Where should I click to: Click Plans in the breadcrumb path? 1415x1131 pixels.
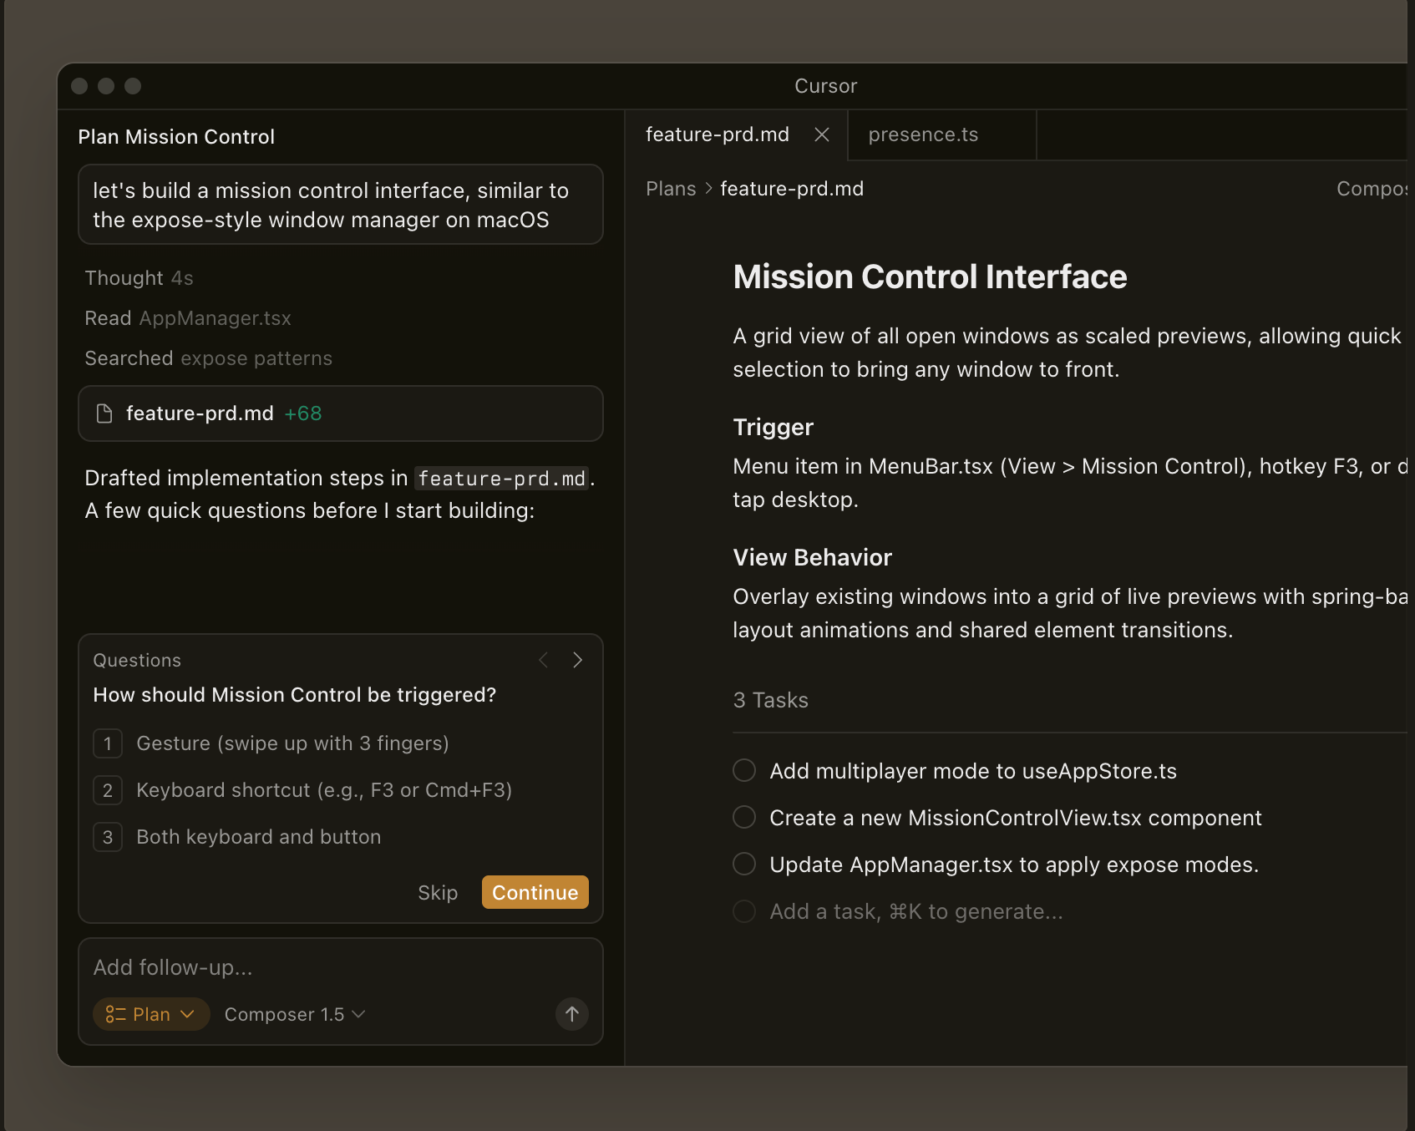click(x=670, y=189)
